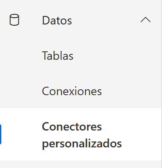Click the blue active indicator bar

[0, 134]
